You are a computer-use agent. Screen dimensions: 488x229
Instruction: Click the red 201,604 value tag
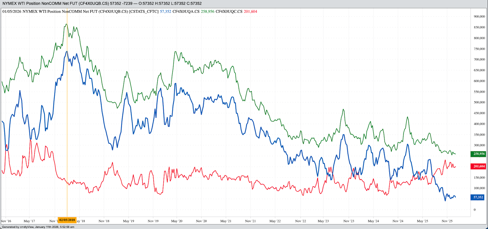479,166
